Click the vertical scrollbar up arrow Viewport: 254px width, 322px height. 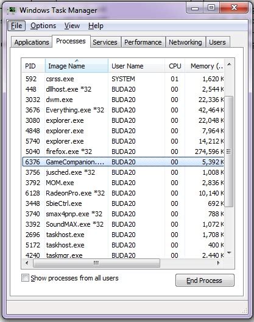click(x=229, y=65)
